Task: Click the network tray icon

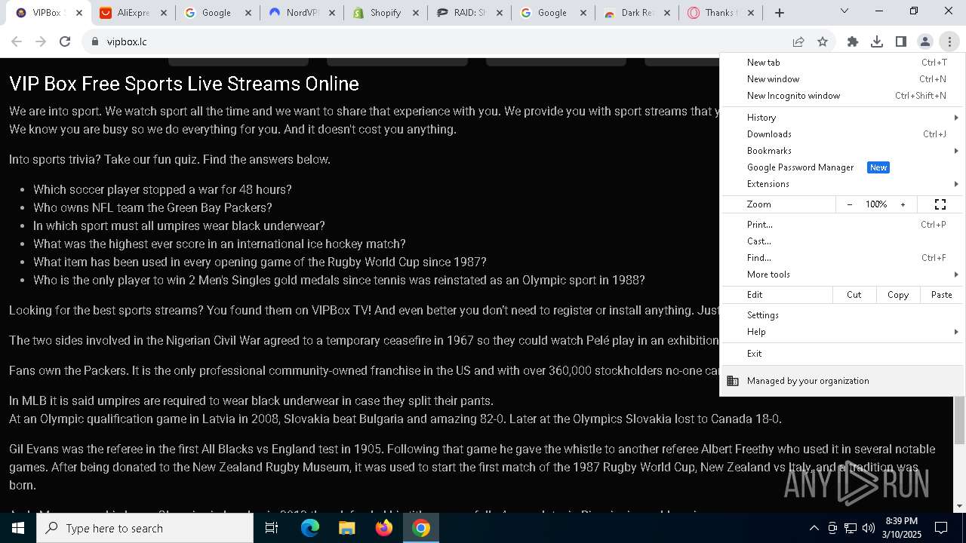Action: pyautogui.click(x=851, y=528)
